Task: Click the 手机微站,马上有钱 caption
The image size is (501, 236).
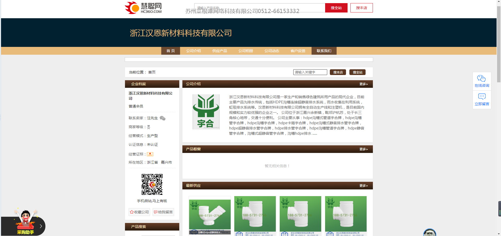Action: click(x=152, y=201)
